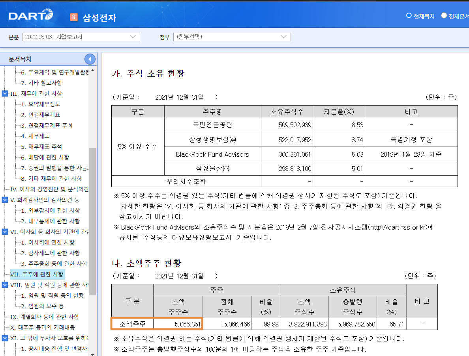Open 1. 공시내용 진행 및 변경사항
469x356 pixels.
pos(55,349)
